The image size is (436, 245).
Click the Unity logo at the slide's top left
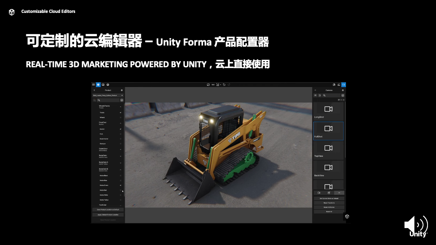(12, 12)
